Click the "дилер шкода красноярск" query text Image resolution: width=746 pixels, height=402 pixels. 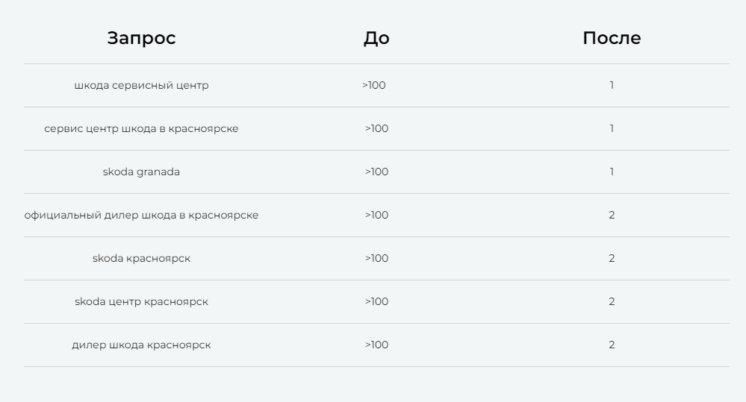(141, 345)
